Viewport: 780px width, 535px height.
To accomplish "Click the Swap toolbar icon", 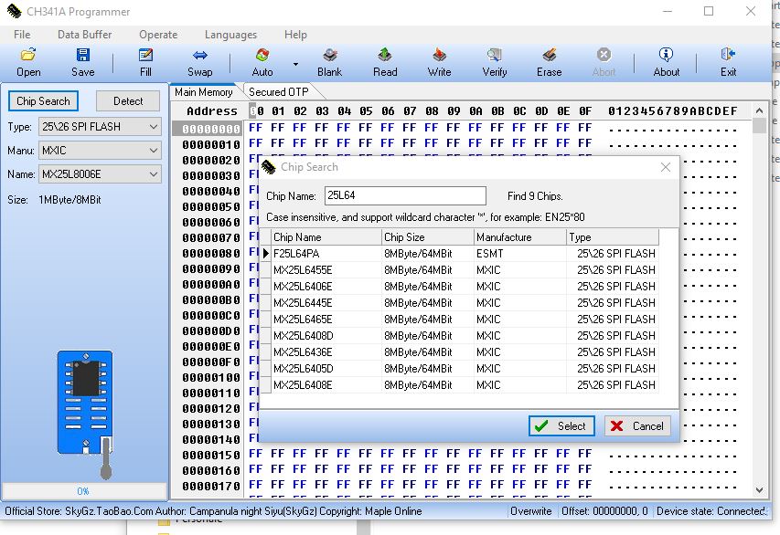I will [200, 62].
